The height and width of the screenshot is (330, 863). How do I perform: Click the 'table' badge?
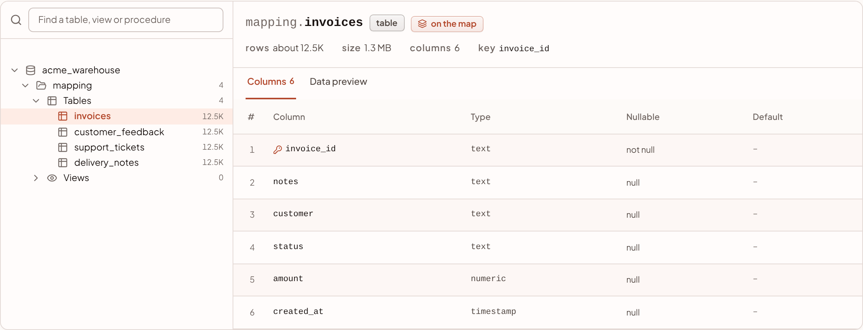(x=387, y=23)
